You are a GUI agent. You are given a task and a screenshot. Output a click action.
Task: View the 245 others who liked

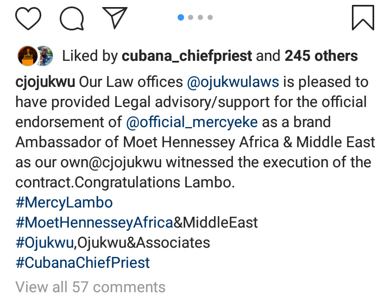point(321,55)
